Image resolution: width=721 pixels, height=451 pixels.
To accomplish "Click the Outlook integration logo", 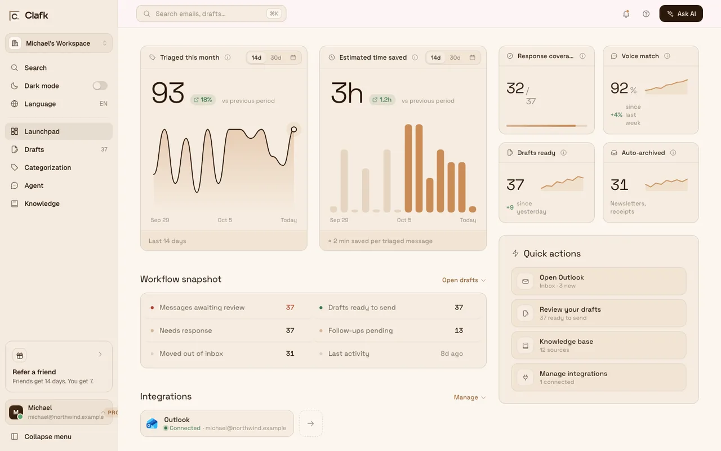I will pos(152,423).
